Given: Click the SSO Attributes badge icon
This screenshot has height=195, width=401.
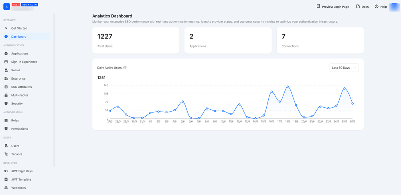Looking at the screenshot, I should [x=6, y=87].
